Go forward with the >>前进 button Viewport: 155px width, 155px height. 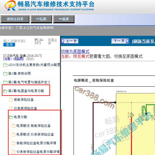coord(64,19)
